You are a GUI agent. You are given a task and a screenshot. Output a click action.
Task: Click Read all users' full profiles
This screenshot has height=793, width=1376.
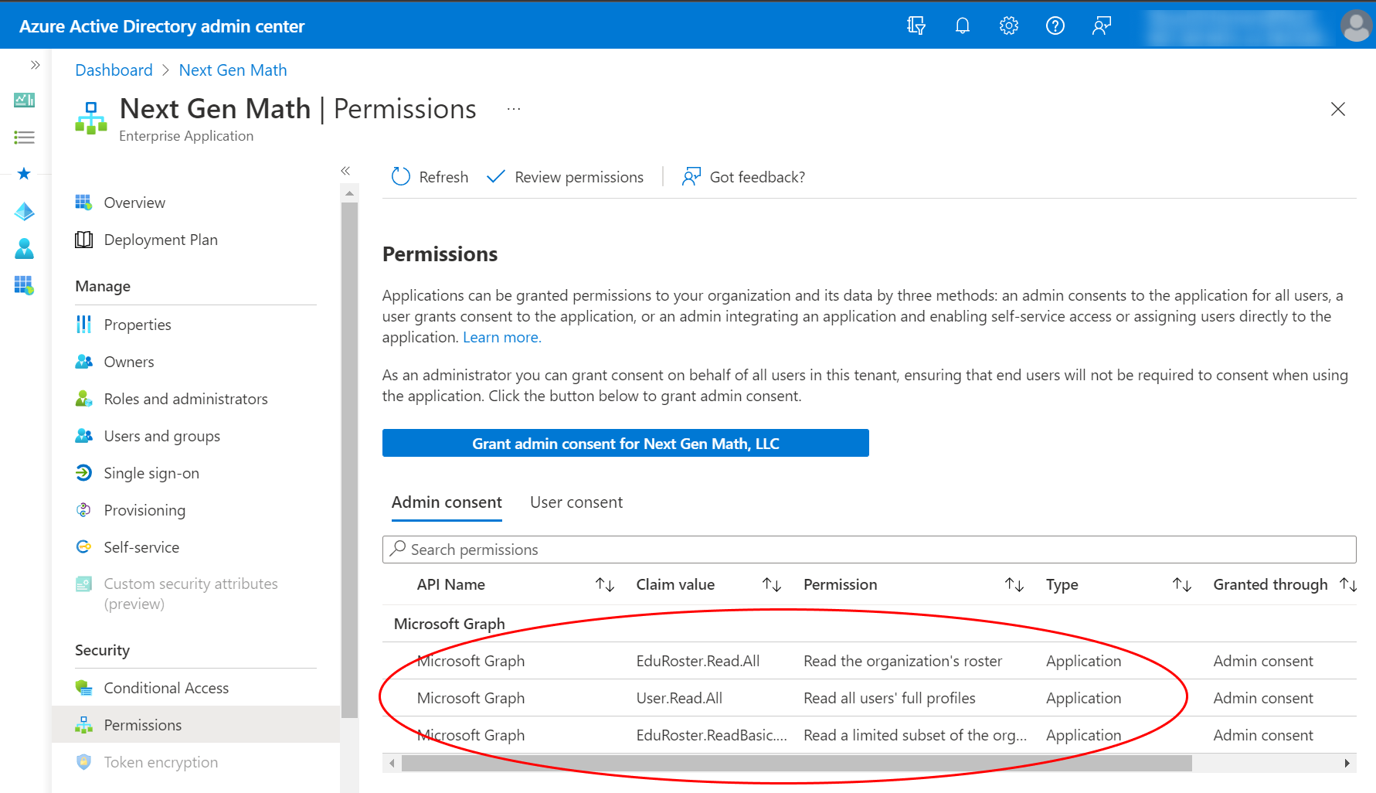889,698
